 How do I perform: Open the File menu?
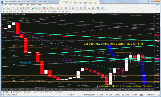(5, 5)
